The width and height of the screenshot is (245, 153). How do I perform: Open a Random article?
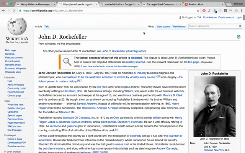point(13,65)
